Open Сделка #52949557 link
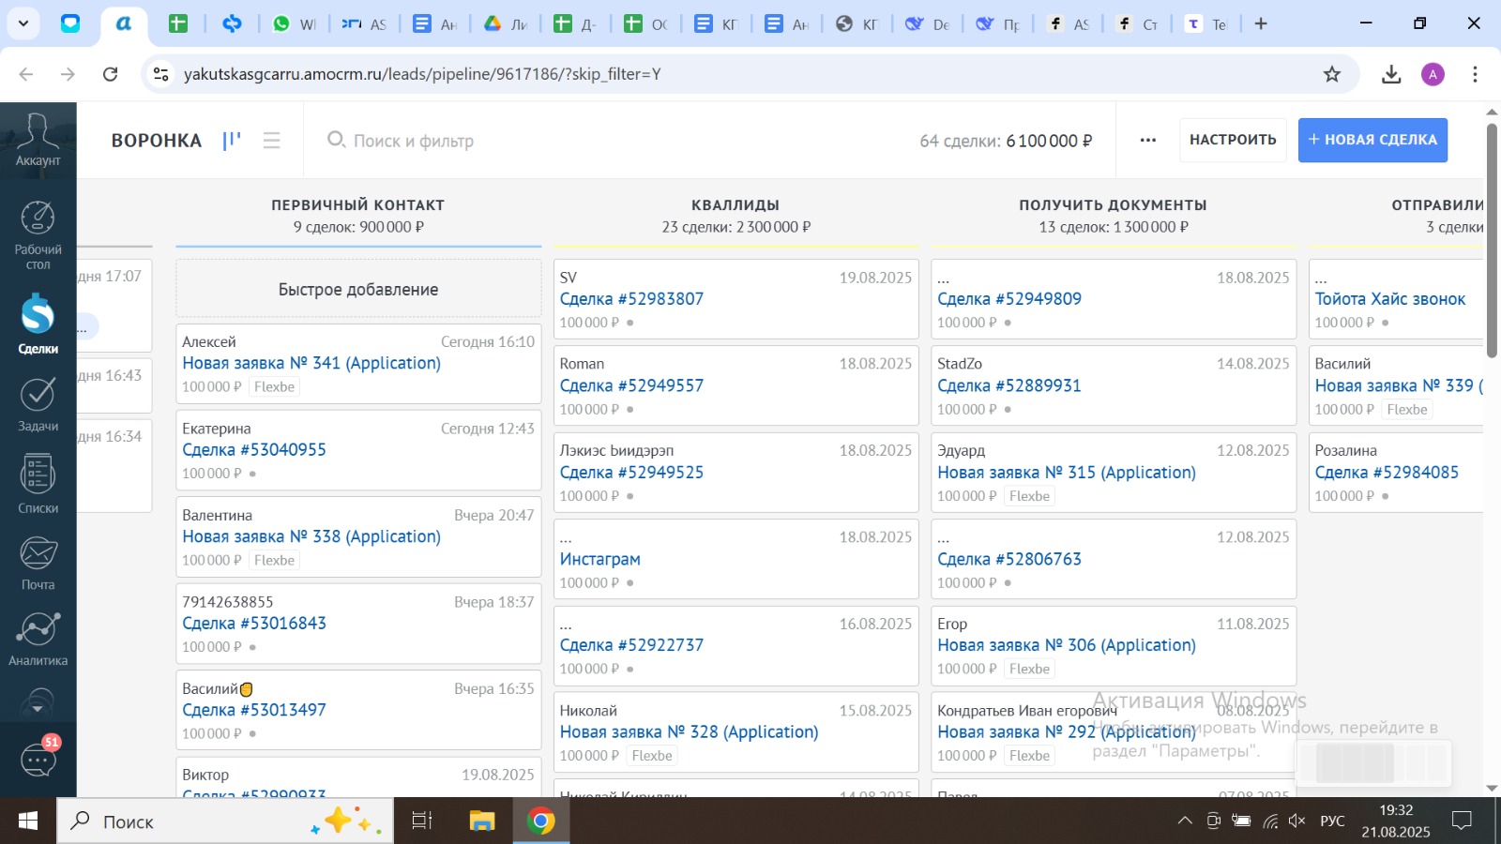This screenshot has height=844, width=1501. point(631,385)
